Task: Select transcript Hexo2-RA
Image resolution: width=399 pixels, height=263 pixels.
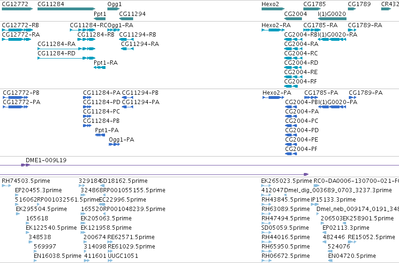Action: pos(276,25)
